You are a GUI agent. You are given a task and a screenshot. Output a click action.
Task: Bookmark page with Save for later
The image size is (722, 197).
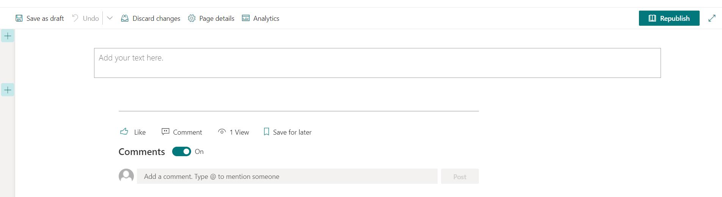pyautogui.click(x=287, y=132)
